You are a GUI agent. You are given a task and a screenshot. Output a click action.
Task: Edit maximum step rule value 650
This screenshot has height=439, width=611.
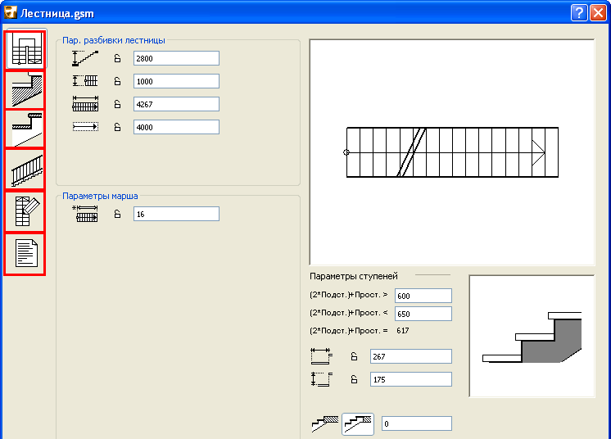[423, 314]
